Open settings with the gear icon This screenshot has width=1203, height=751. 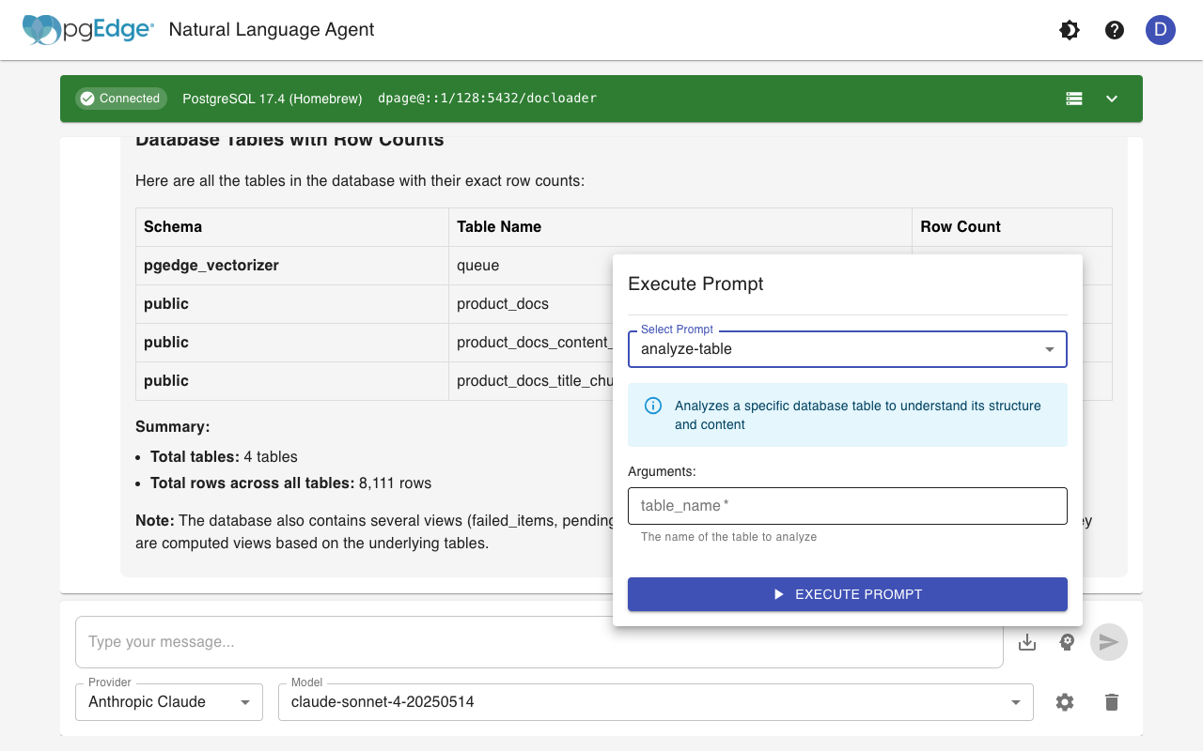point(1065,702)
